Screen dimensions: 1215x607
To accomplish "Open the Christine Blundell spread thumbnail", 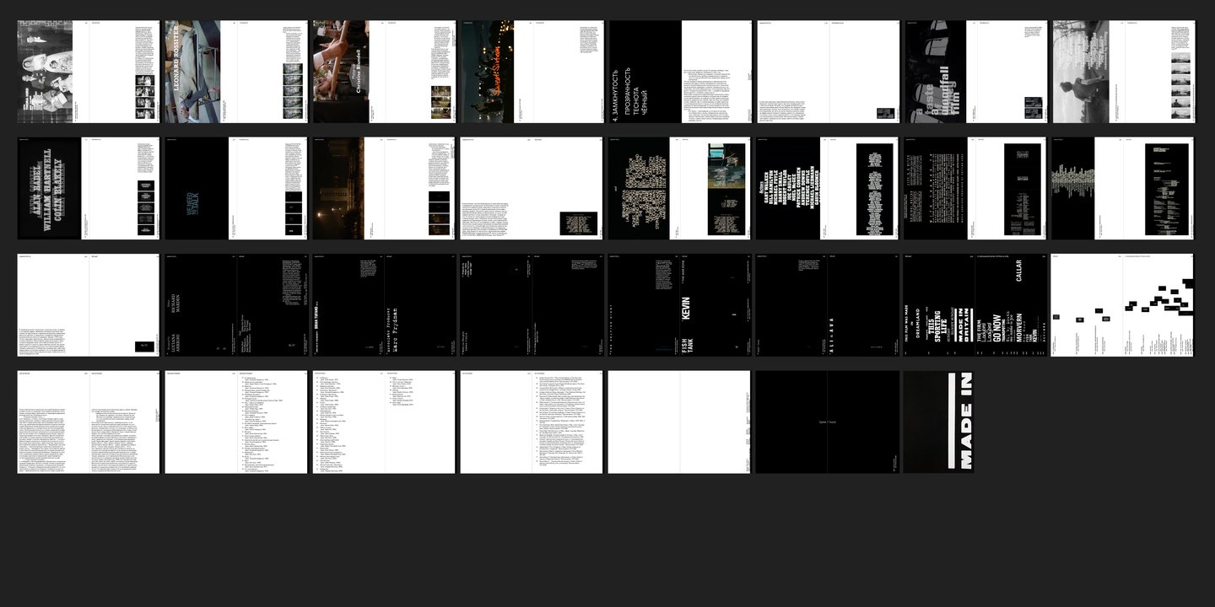I will pyautogui.click(x=384, y=72).
